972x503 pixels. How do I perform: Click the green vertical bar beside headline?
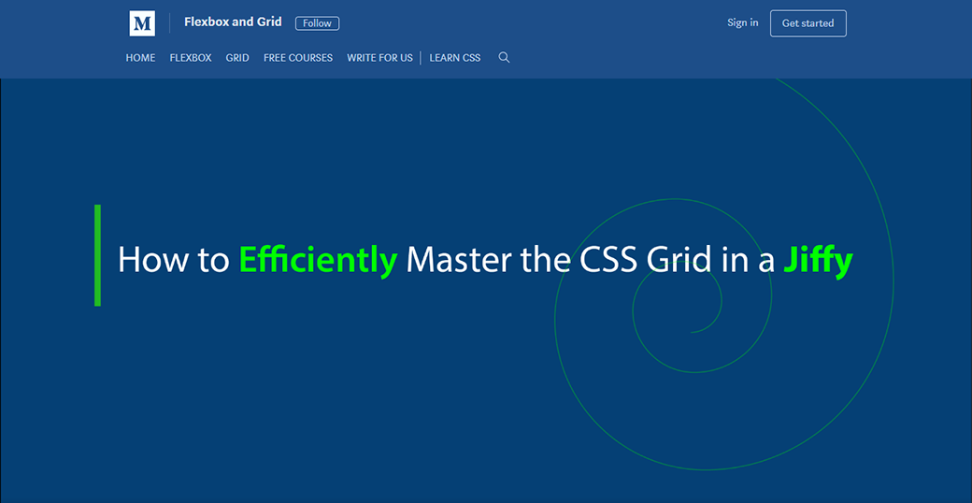coord(97,255)
